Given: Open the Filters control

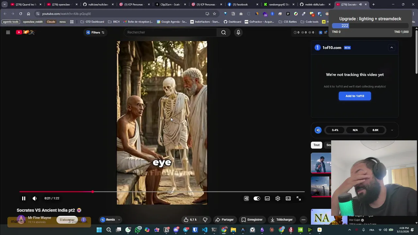Looking at the screenshot, I should click(95, 32).
